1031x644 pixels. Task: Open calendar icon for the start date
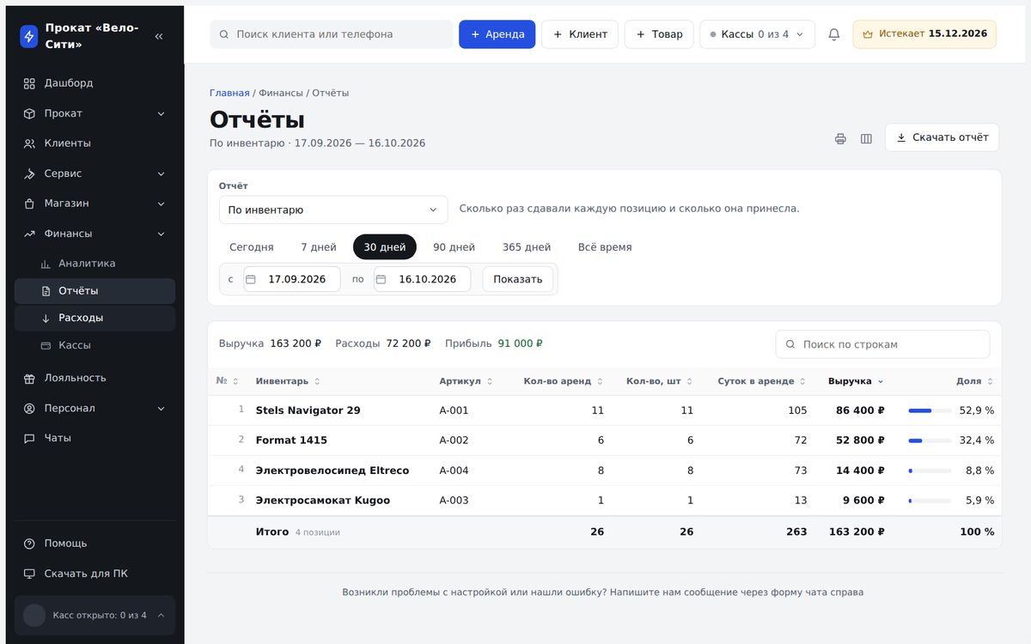coord(251,279)
